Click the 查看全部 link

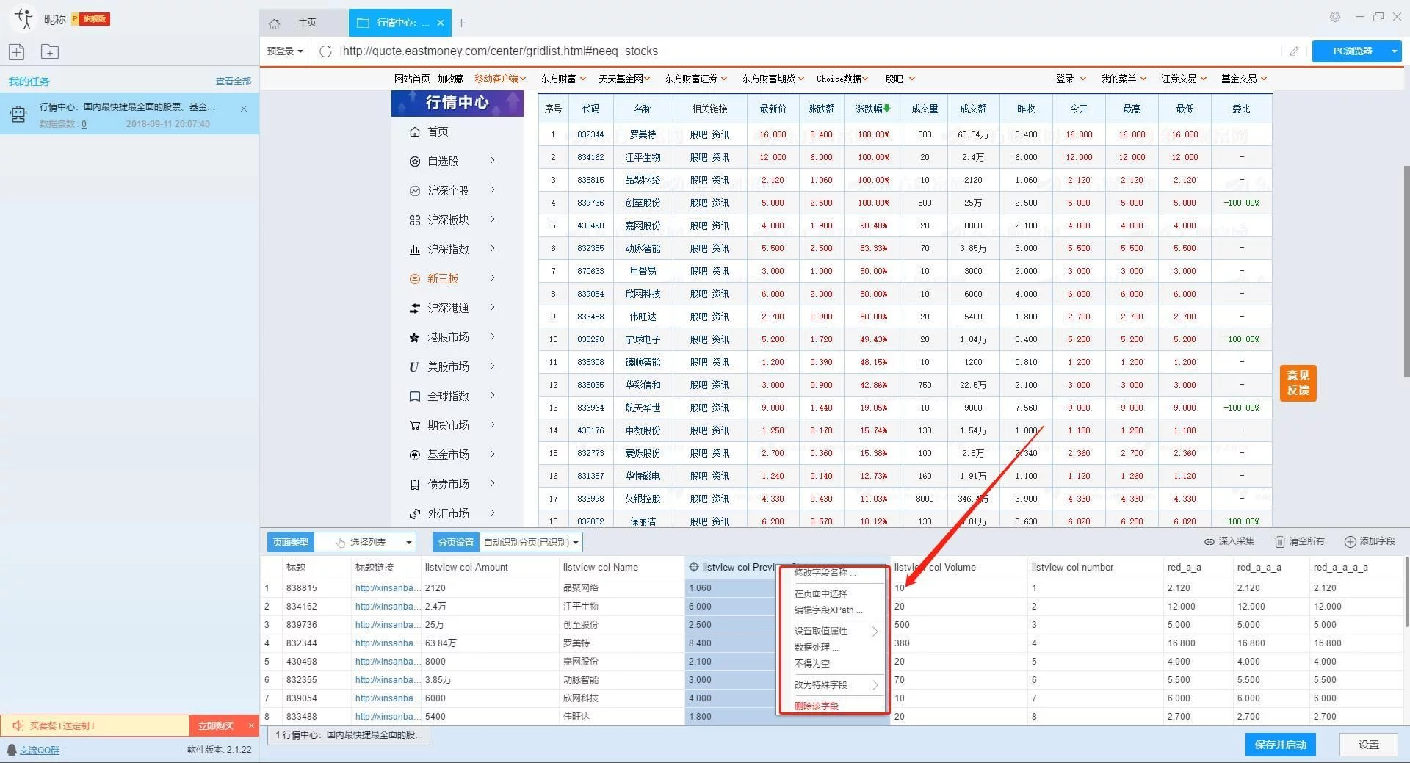tap(234, 81)
